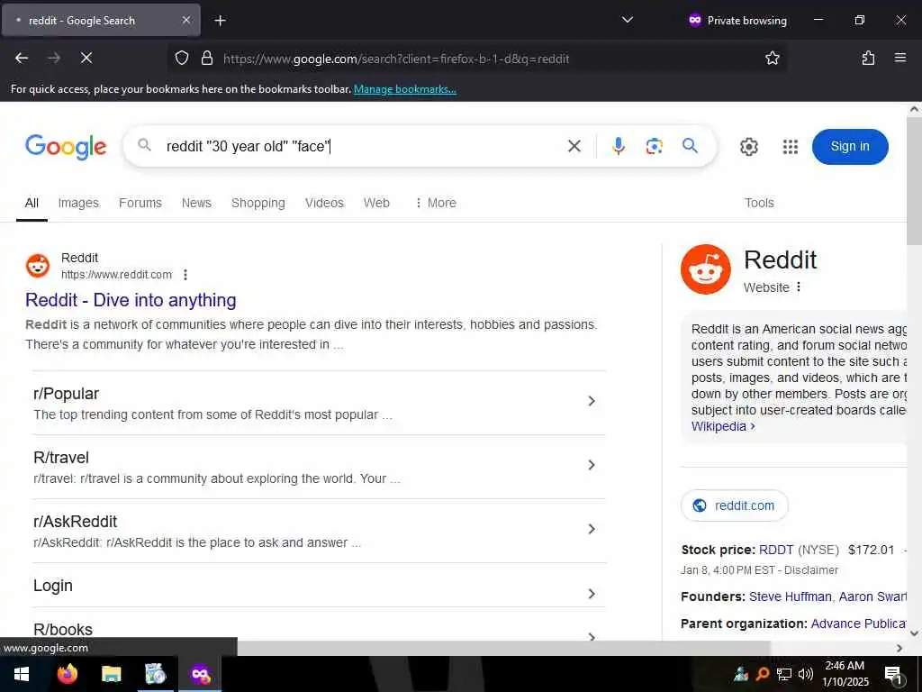
Task: Open Steve Huffman founder link
Action: (x=791, y=596)
